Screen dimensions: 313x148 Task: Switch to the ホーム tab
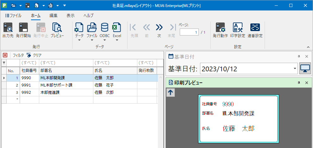[36, 16]
